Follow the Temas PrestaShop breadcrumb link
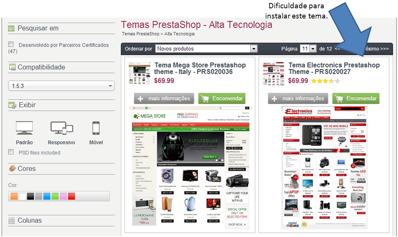 click(x=141, y=34)
